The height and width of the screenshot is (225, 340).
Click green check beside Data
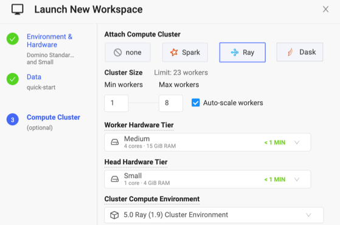click(x=13, y=79)
